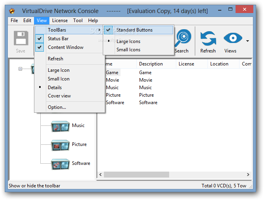
Task: Click the Search magnifier toolbar icon
Action: [x=183, y=38]
